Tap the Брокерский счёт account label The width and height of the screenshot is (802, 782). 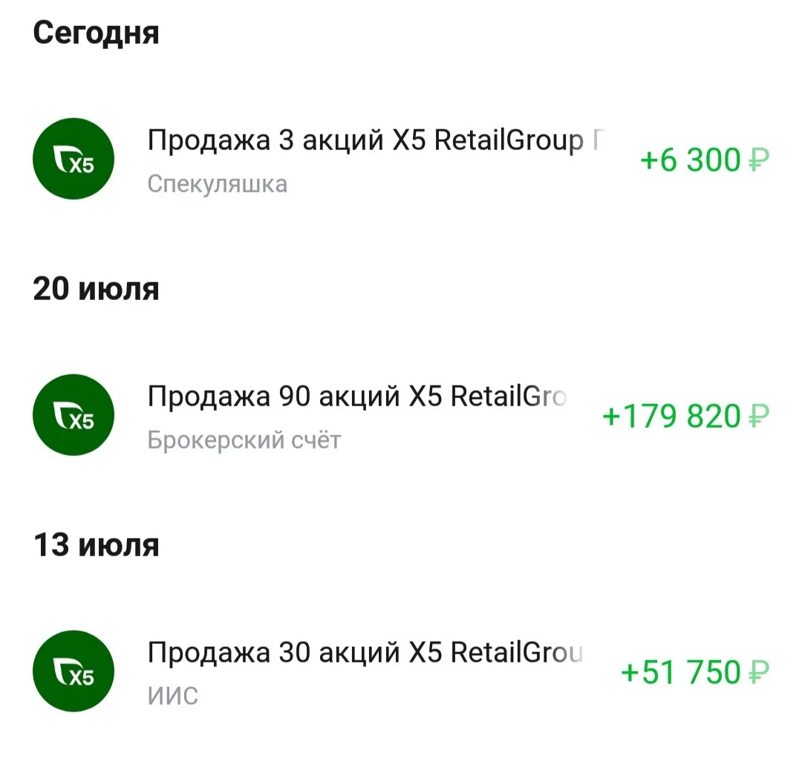[x=244, y=440]
